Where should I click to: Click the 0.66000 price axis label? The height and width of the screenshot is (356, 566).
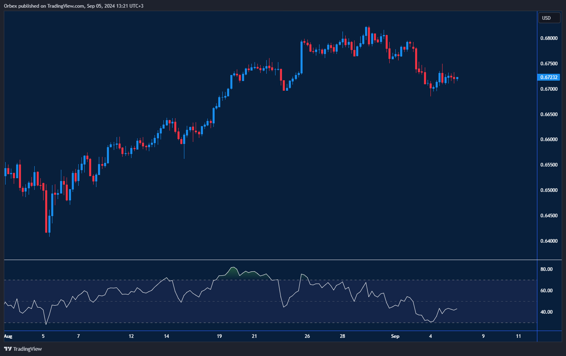point(549,139)
